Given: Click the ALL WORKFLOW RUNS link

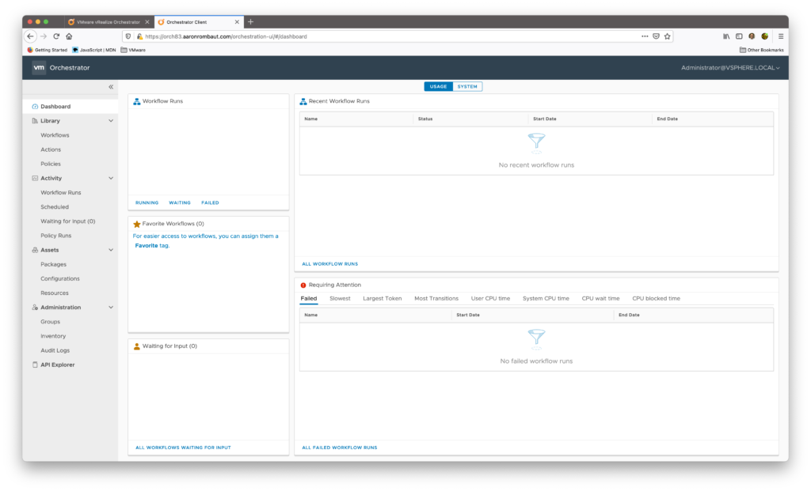Looking at the screenshot, I should [x=329, y=263].
